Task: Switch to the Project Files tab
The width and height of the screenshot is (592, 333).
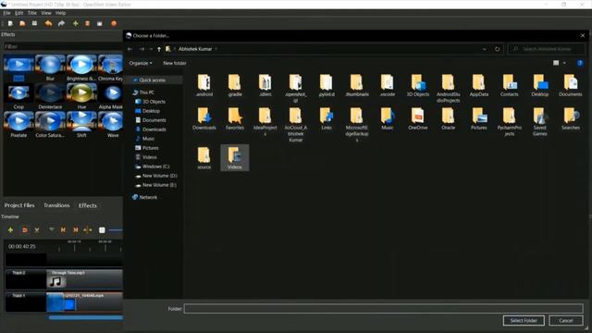Action: tap(19, 205)
